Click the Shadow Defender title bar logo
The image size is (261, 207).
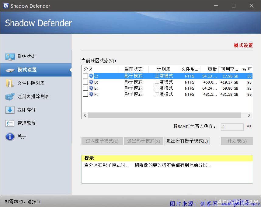(5, 5)
